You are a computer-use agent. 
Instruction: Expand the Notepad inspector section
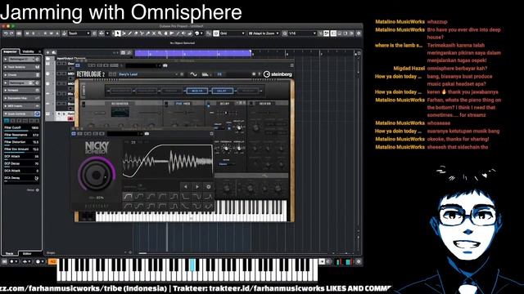[21, 91]
